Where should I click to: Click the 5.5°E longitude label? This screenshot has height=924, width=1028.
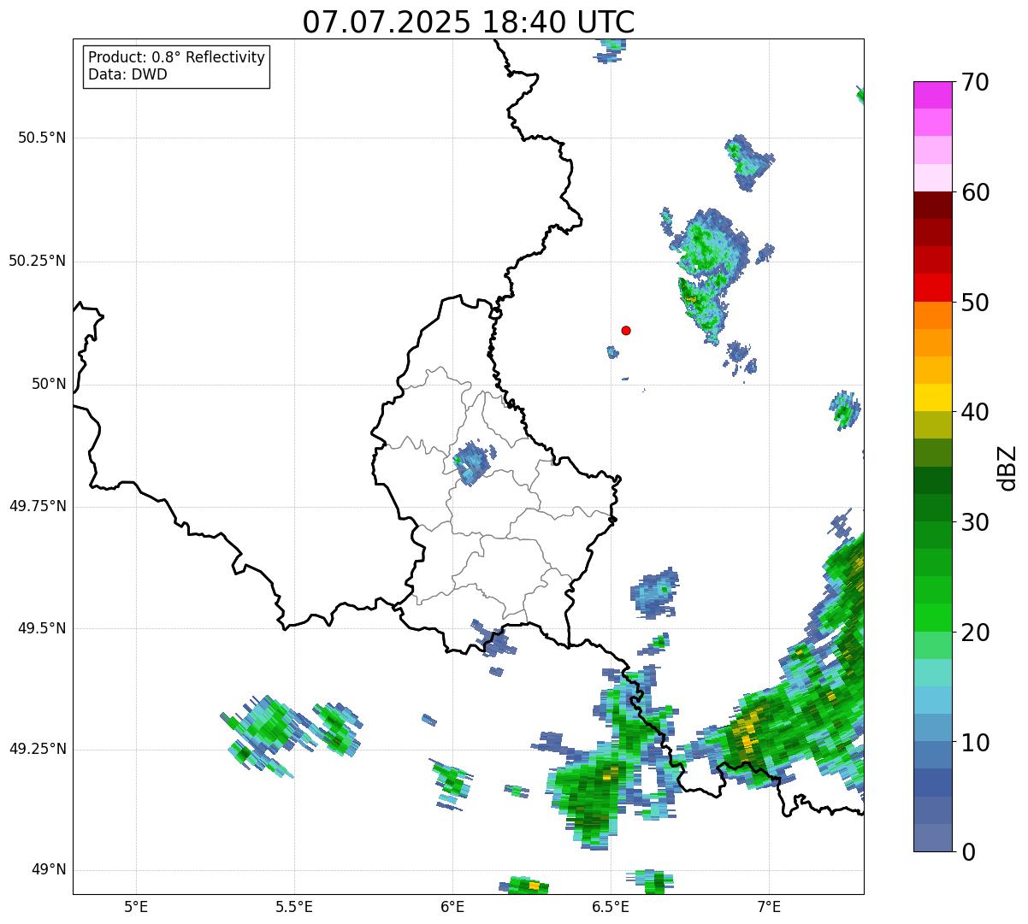[294, 907]
